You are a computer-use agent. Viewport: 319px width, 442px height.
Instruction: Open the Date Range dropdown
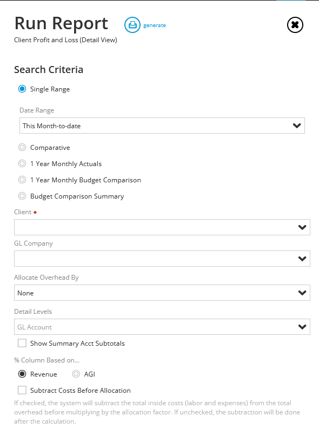pyautogui.click(x=162, y=126)
